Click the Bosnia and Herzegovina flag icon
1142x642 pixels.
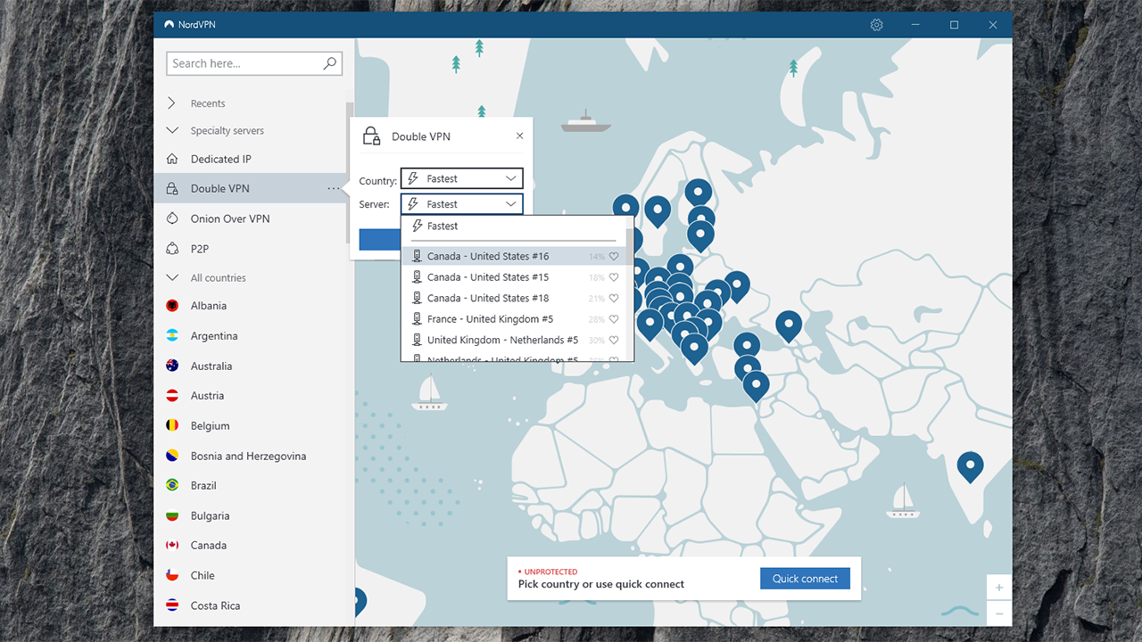[x=172, y=456]
